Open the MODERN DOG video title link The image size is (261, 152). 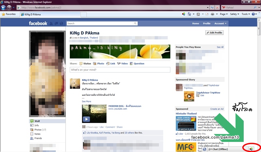coord(125,106)
